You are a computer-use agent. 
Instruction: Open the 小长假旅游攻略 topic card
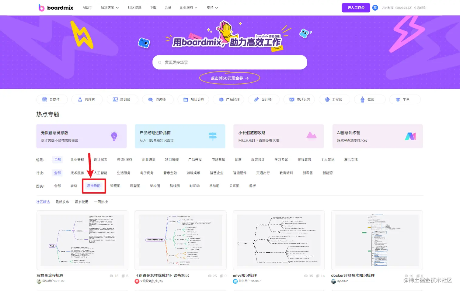point(279,136)
